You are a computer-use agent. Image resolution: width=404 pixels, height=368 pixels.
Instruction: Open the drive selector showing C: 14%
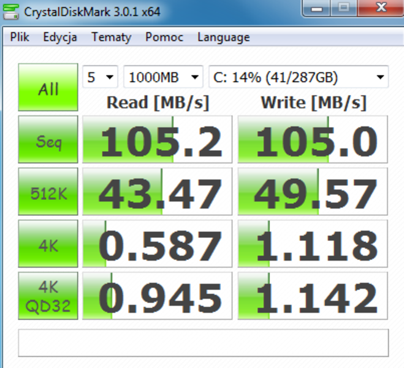click(x=299, y=77)
